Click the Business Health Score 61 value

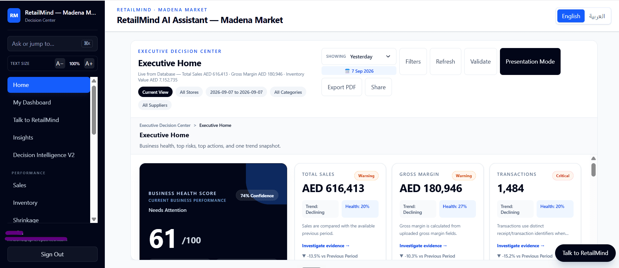[x=162, y=239]
